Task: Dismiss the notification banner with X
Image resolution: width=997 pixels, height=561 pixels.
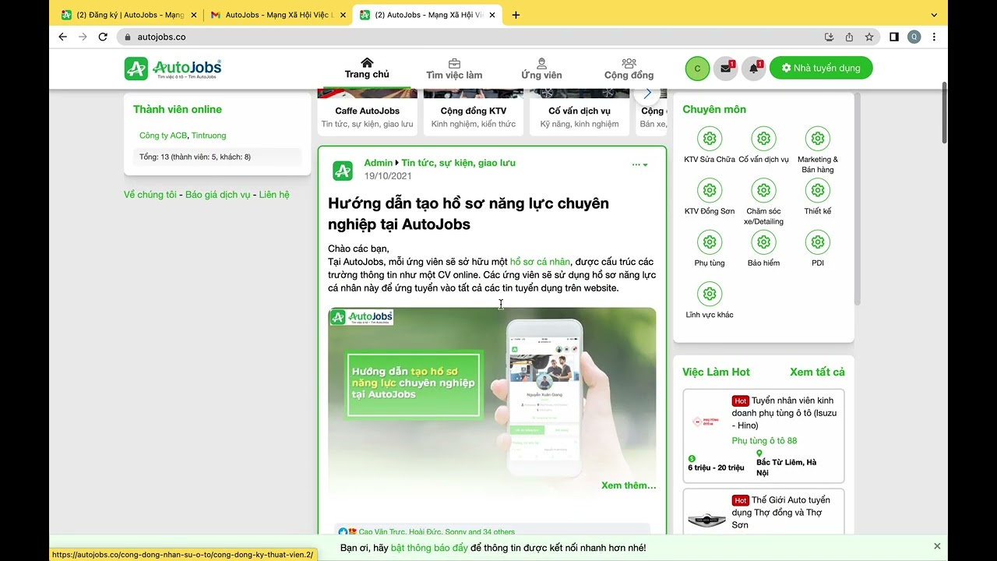Action: (x=937, y=546)
